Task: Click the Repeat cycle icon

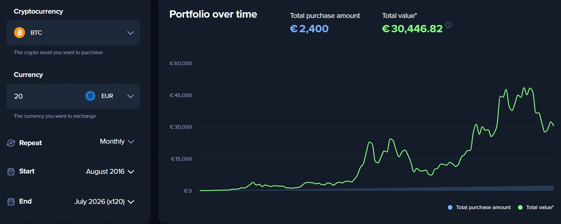Action: 11,143
